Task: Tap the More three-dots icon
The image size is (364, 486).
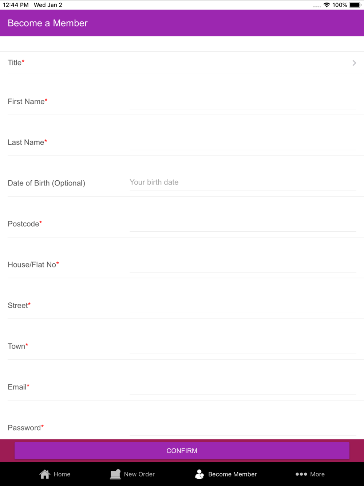Action: coord(301,474)
